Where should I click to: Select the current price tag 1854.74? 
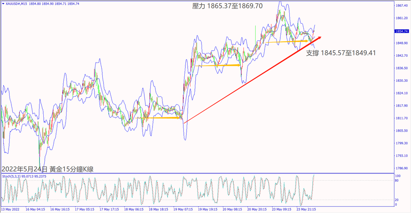[x=401, y=31]
